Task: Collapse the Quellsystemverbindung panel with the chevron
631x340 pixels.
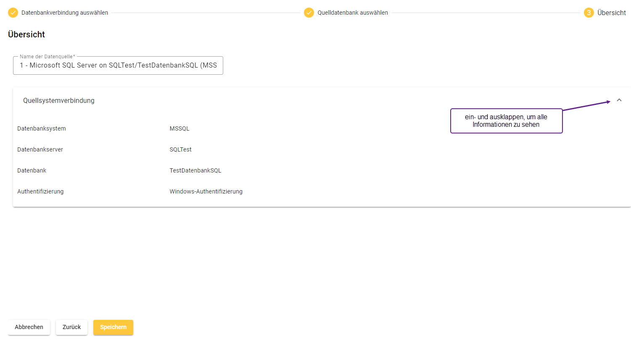Action: tap(619, 100)
